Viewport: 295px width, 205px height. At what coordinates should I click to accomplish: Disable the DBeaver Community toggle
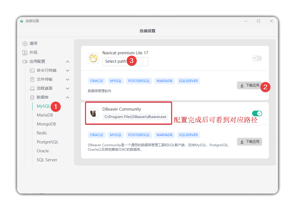(x=257, y=113)
